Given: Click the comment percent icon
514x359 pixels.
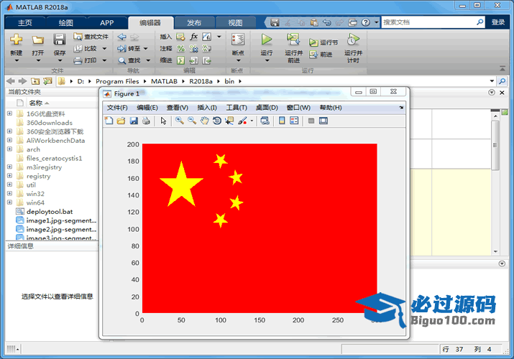Looking at the screenshot, I should [180, 48].
